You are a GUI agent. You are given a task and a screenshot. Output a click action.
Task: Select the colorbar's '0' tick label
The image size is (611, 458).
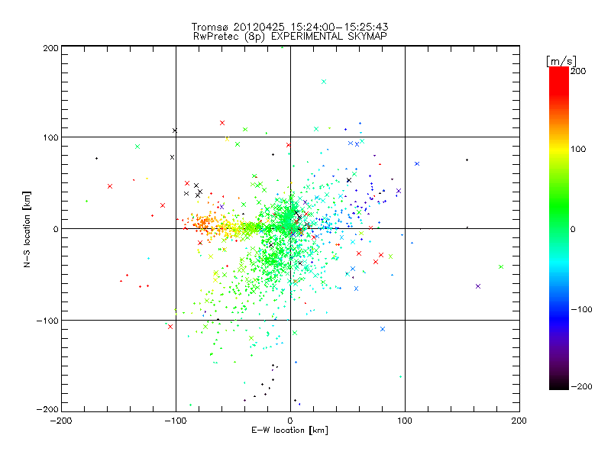(573, 229)
